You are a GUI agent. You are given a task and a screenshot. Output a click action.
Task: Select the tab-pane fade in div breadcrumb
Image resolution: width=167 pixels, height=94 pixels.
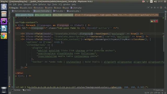point(116,15)
